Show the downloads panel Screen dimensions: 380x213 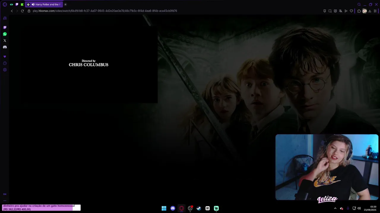[370, 11]
